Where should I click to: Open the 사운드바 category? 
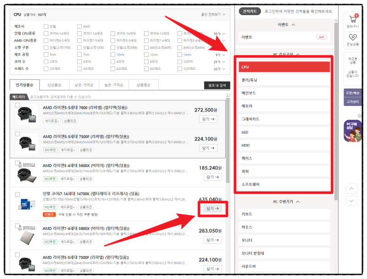(x=284, y=266)
